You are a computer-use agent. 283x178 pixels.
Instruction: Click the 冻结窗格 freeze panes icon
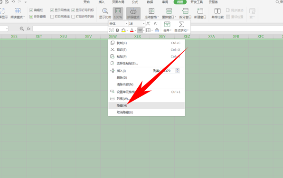click(151, 11)
